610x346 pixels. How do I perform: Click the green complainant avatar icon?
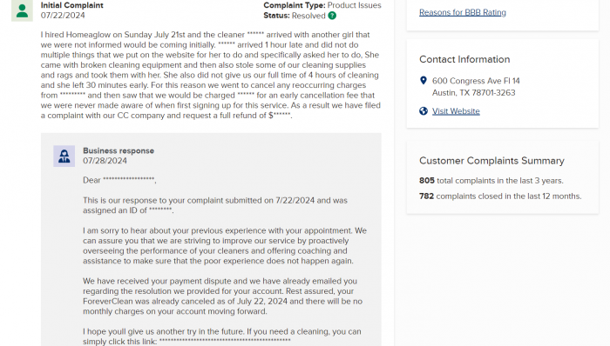tap(22, 10)
